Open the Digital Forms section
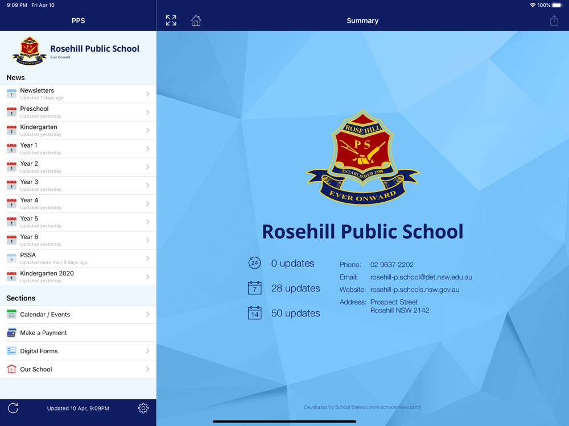This screenshot has height=426, width=569. click(x=78, y=350)
